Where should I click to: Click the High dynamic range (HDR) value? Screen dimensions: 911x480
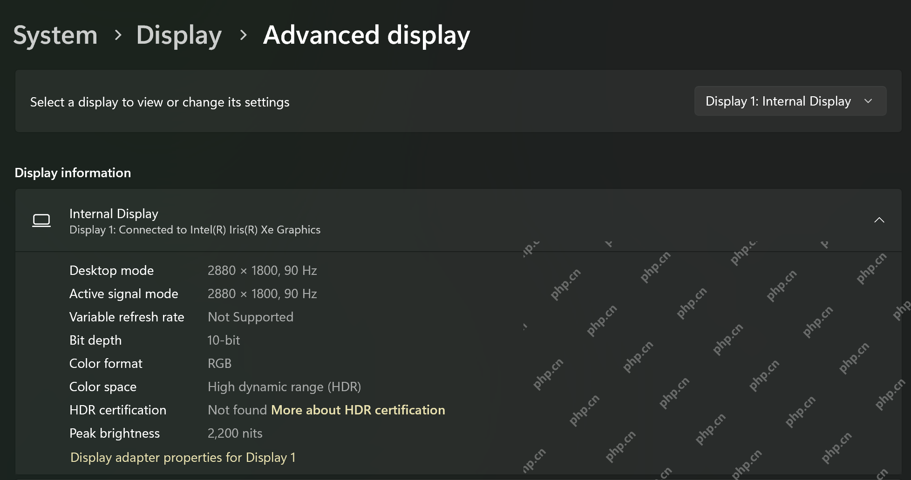(284, 387)
